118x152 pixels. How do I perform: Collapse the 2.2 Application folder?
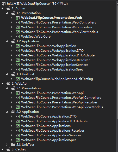point(7,112)
